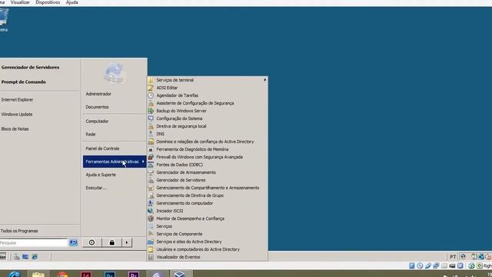This screenshot has height=277, width=492.
Task: Click the Start menu search field
Action: tap(34, 243)
